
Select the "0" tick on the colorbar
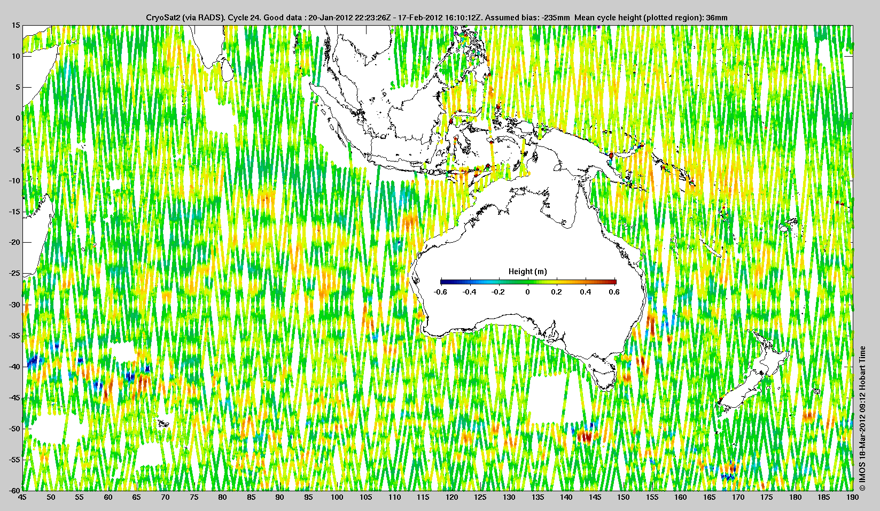(528, 292)
